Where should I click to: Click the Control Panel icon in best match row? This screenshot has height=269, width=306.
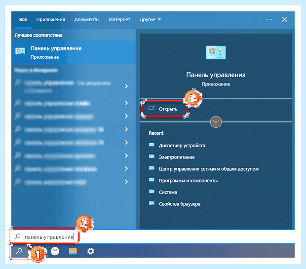coord(20,51)
